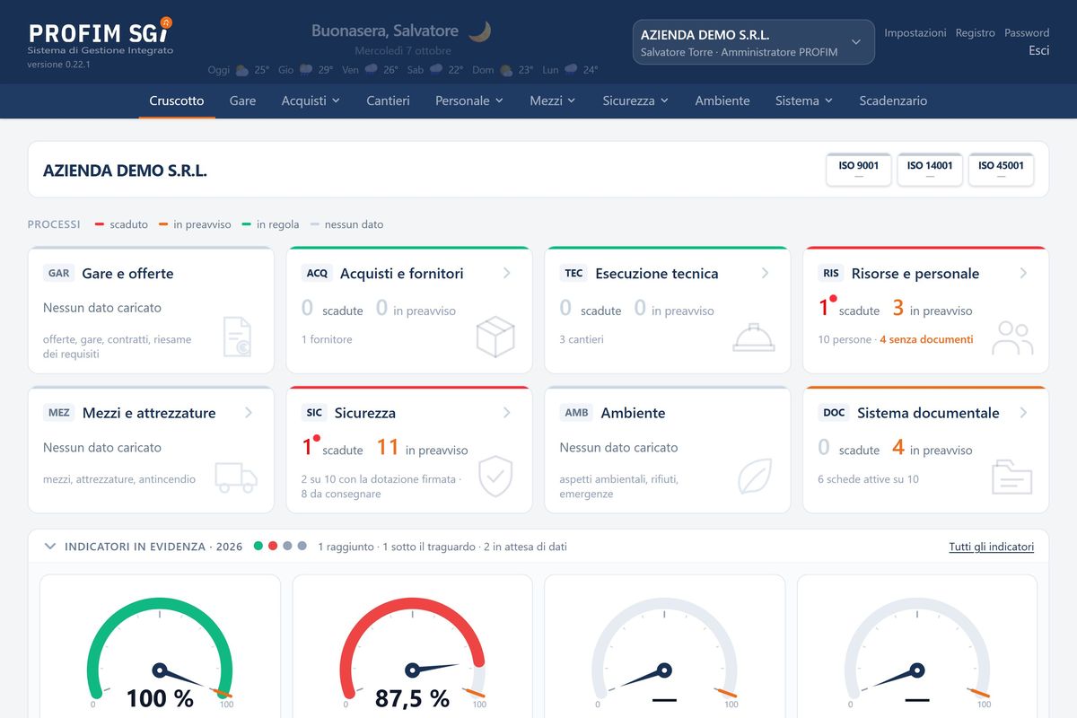This screenshot has height=718, width=1077.
Task: Click the folder icon in Sistema documentale card
Action: coord(1012,477)
